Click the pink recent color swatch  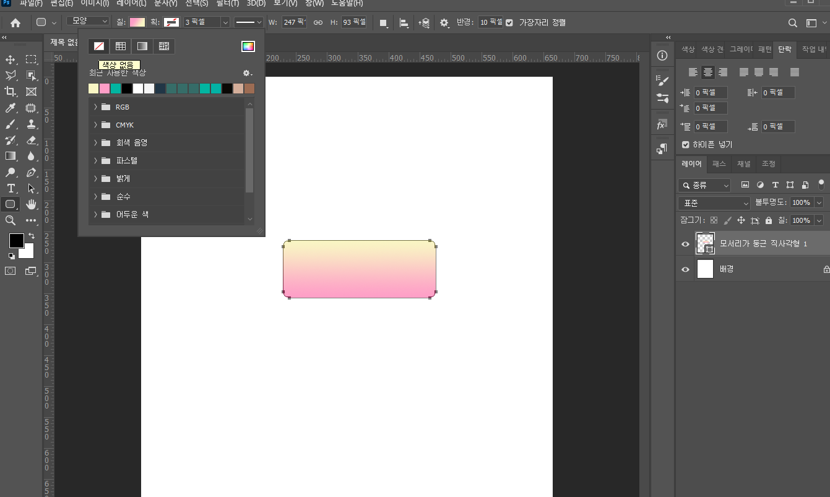tap(105, 89)
